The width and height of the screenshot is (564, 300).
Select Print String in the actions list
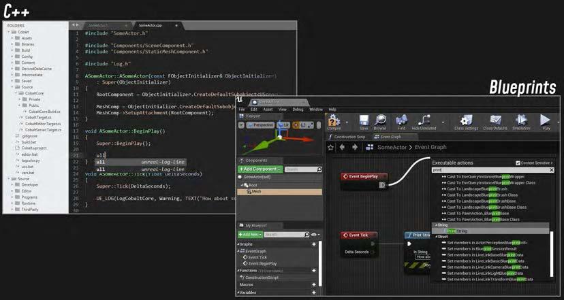click(x=490, y=231)
